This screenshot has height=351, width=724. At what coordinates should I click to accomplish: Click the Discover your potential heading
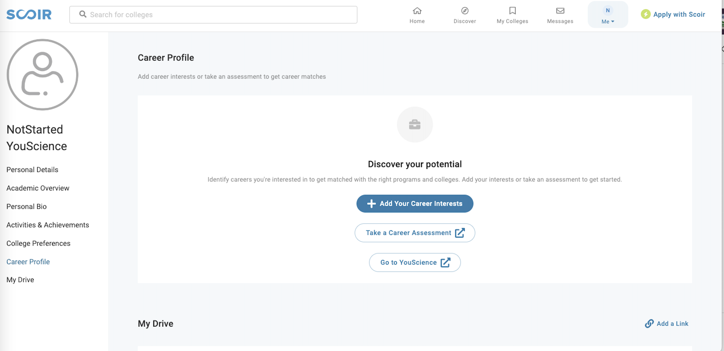point(415,164)
